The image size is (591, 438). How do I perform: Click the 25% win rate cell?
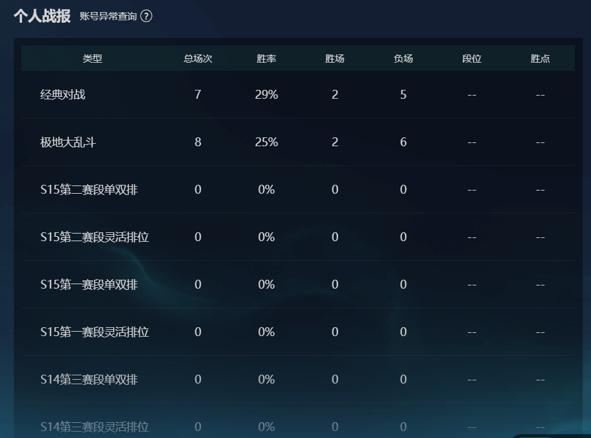267,142
